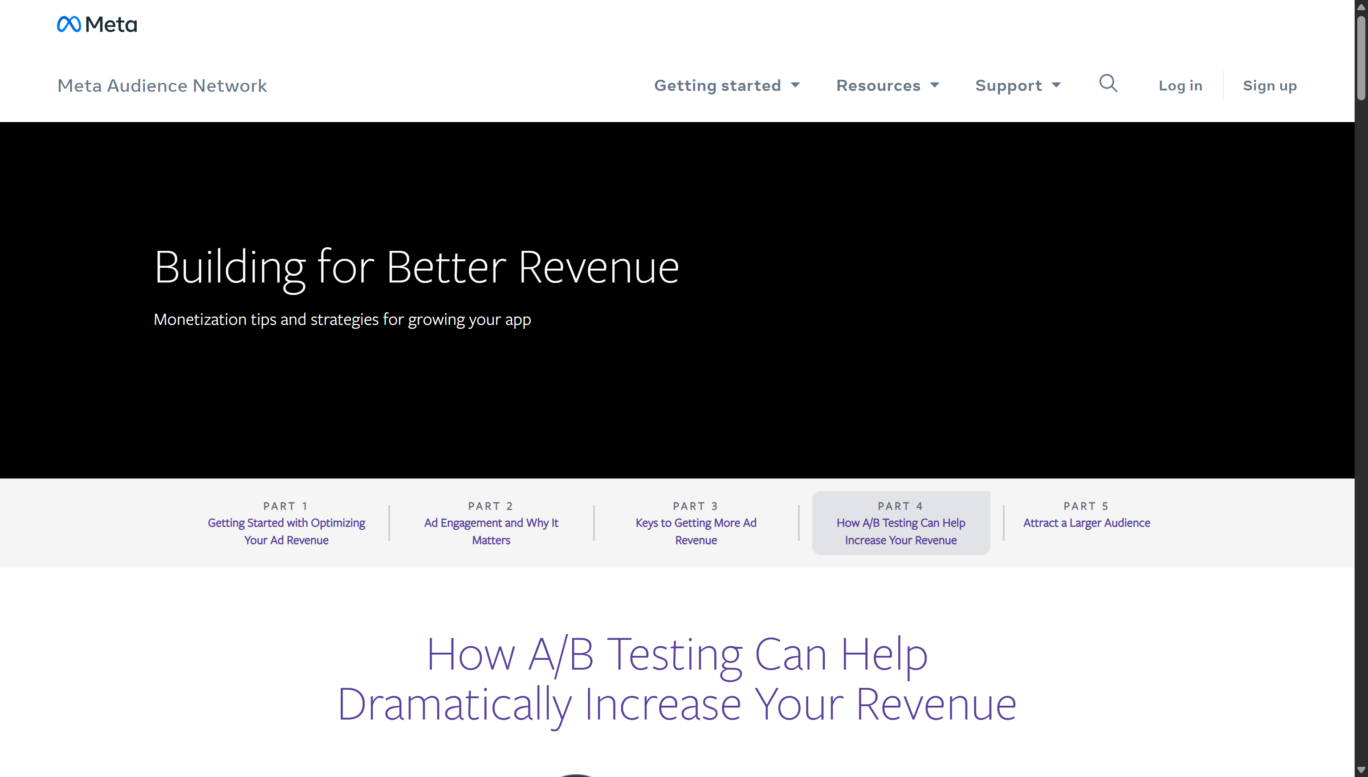
Task: Click the page vertical scrollbar thumb
Action: click(1361, 57)
